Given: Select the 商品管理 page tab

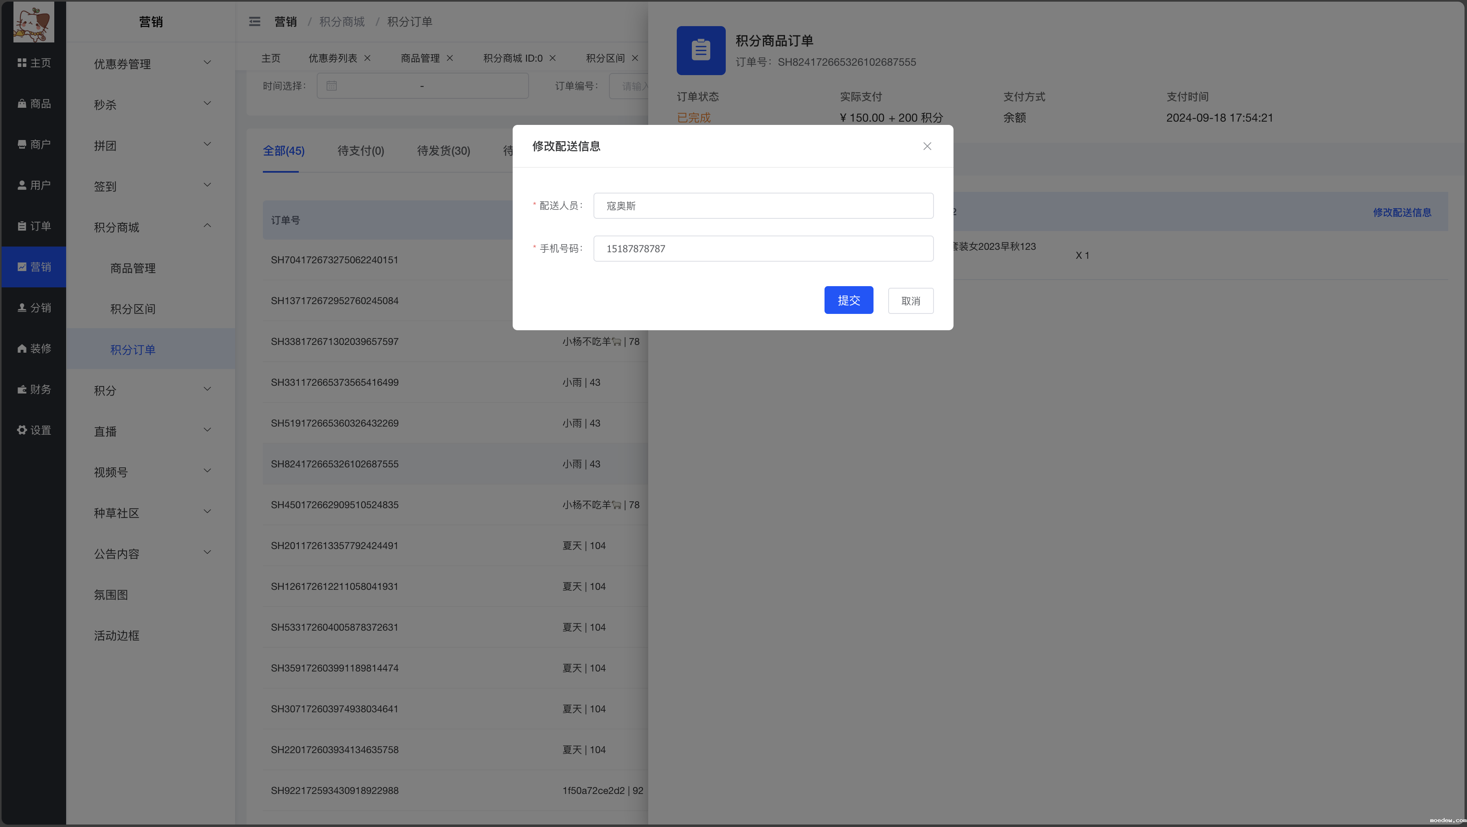Looking at the screenshot, I should click(x=420, y=58).
